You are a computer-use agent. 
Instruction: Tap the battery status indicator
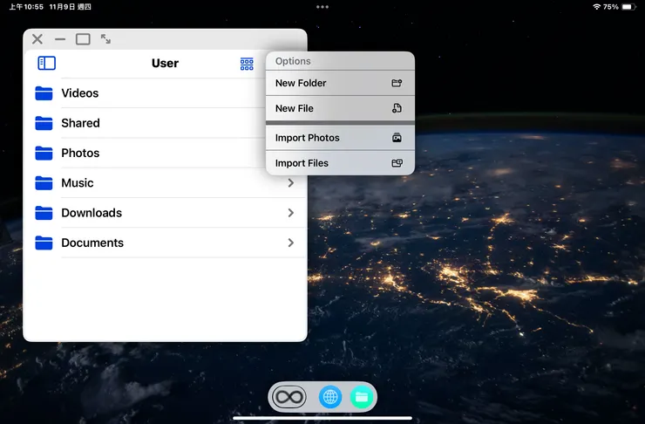point(628,6)
